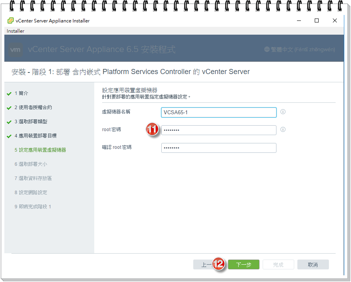Click the disabled 完成 button
The image size is (351, 282).
tap(278, 265)
